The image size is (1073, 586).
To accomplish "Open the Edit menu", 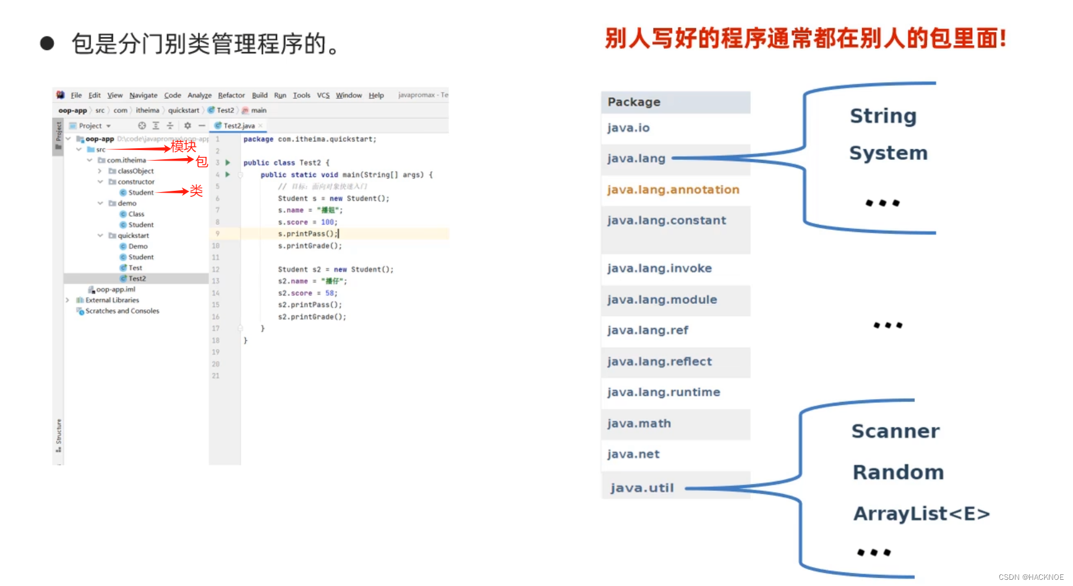I will 94,96.
